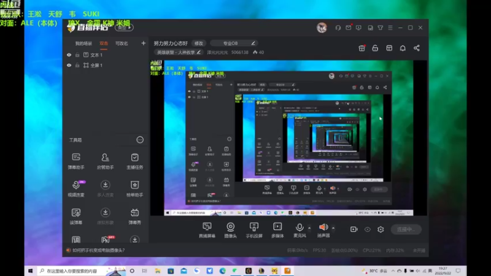Add the 摄像头 camera source

coord(231,230)
